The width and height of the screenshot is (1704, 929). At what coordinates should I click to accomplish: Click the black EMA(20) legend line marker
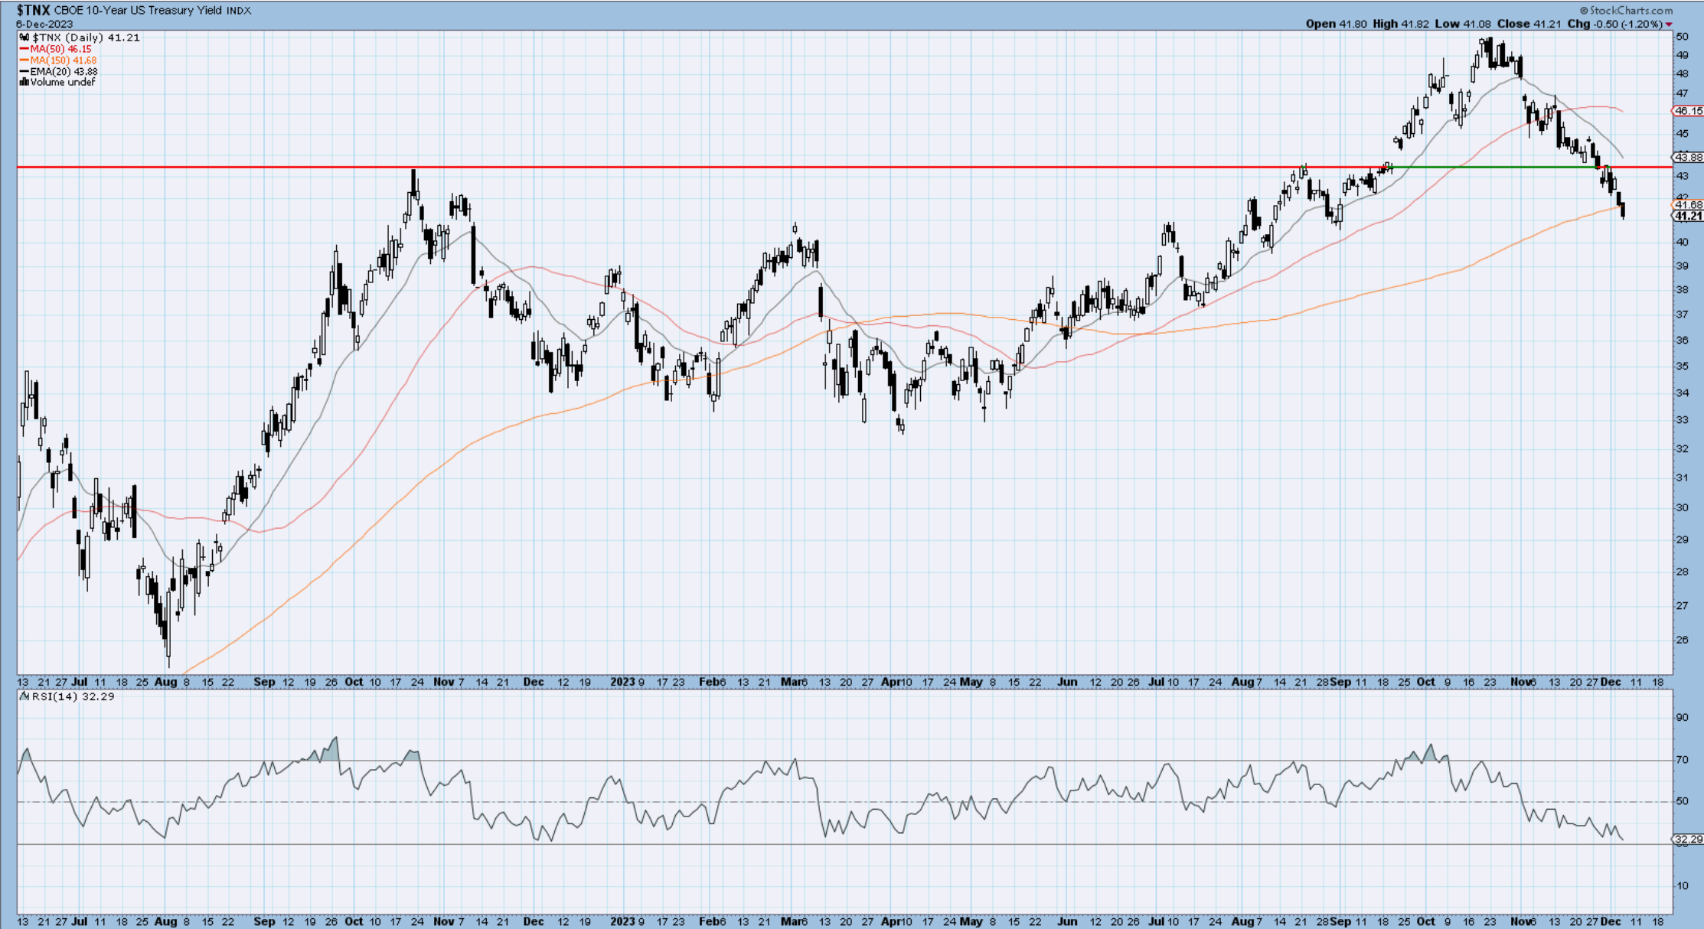click(x=24, y=71)
